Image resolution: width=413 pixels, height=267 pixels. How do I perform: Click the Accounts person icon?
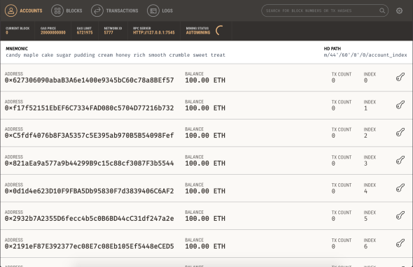[11, 10]
